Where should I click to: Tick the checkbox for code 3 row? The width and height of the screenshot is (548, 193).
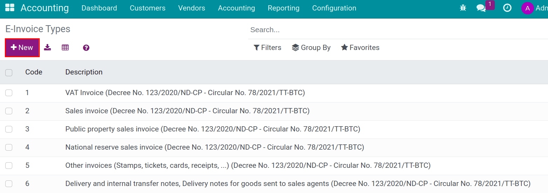9,129
